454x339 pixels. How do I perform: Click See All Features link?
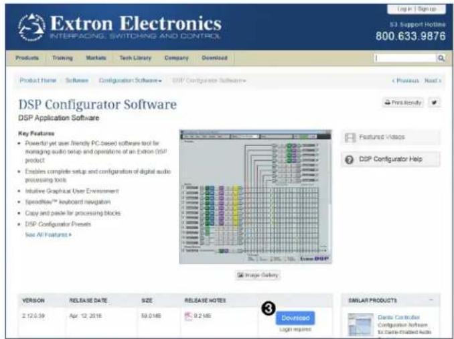click(48, 234)
